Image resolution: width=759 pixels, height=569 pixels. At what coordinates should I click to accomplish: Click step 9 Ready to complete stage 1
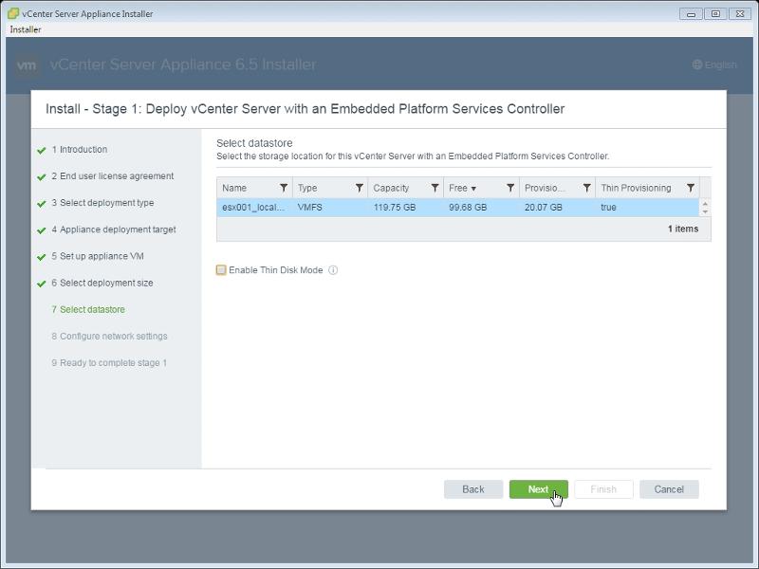[109, 362]
